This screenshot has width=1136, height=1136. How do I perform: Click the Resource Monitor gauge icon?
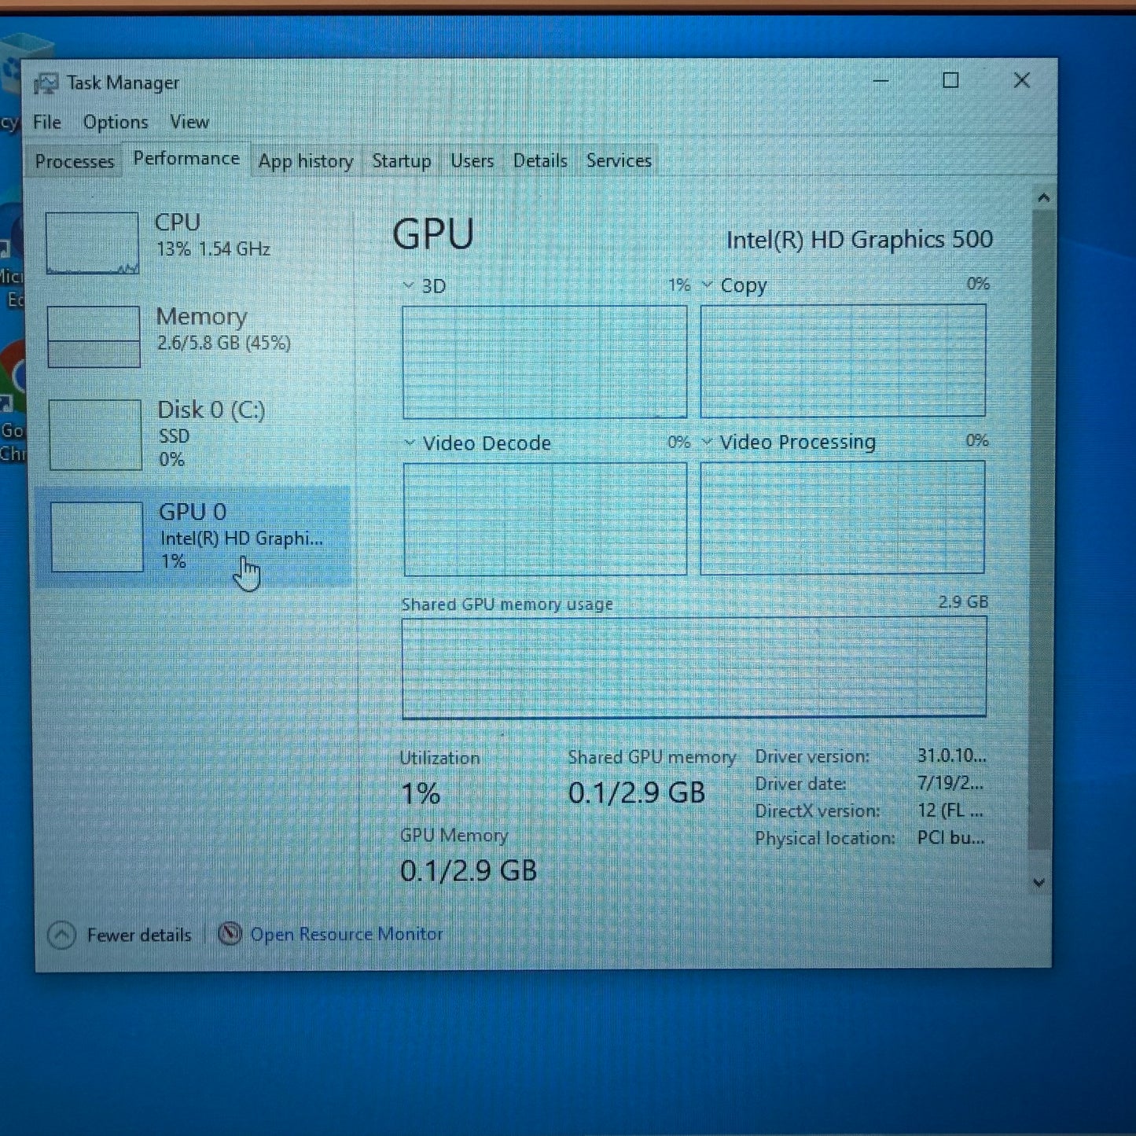pos(229,934)
